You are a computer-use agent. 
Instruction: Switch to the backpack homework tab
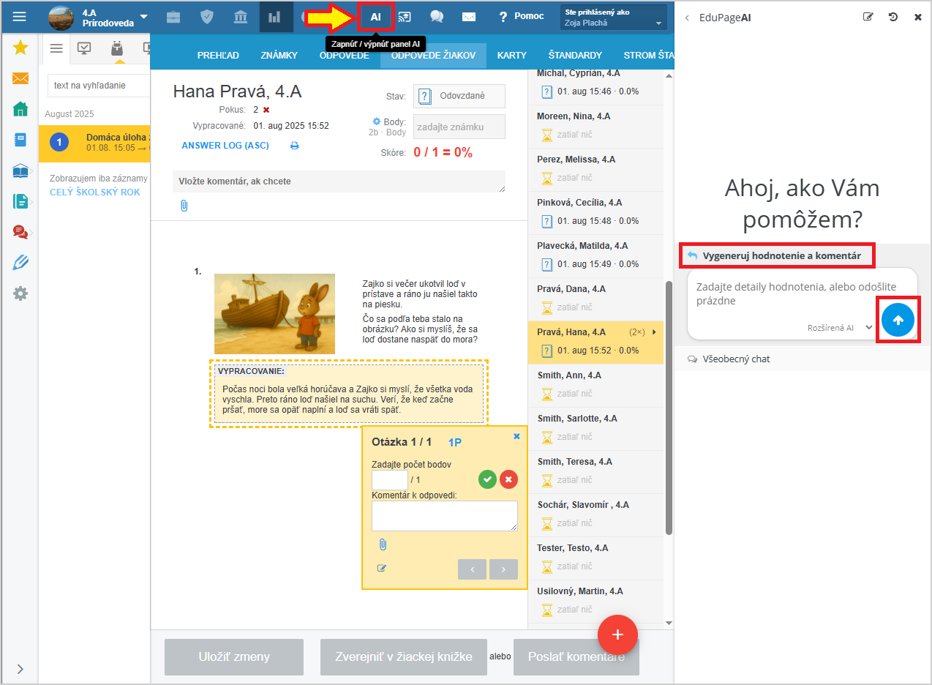pos(116,48)
